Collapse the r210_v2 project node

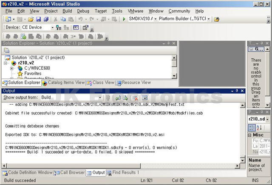tap(6, 63)
